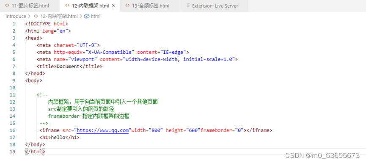
Task: Switch to the 11-图片标签.html tab
Action: tap(30, 6)
